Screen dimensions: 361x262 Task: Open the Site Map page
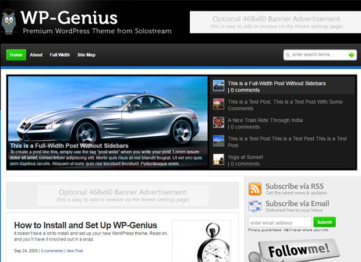pyautogui.click(x=86, y=55)
